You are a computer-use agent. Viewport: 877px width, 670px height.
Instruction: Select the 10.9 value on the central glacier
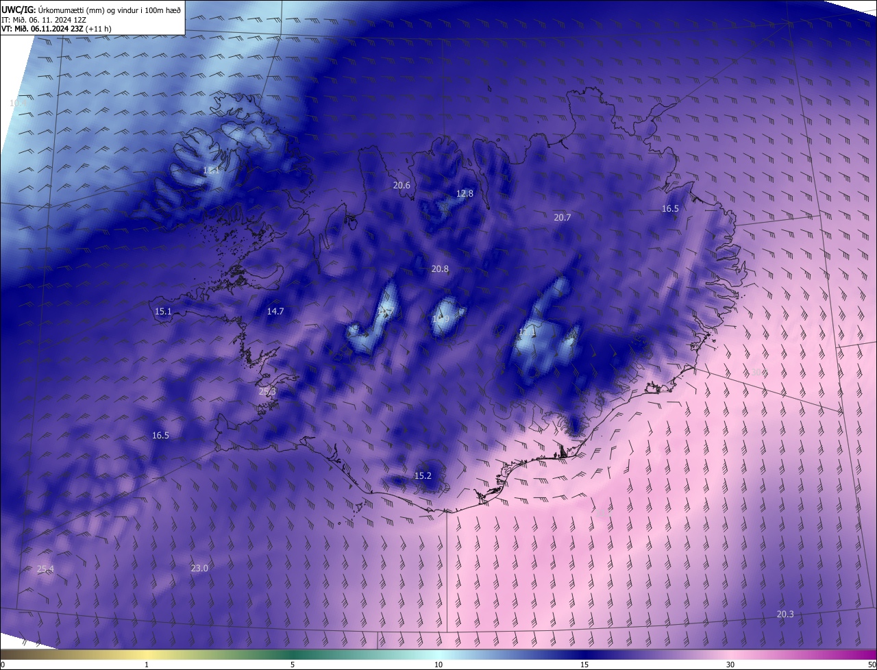(441, 319)
